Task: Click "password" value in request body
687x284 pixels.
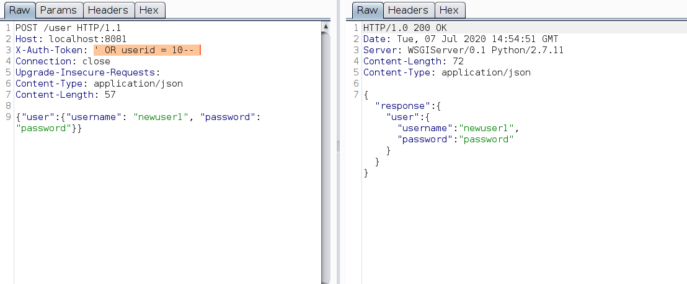Action: pyautogui.click(x=43, y=128)
